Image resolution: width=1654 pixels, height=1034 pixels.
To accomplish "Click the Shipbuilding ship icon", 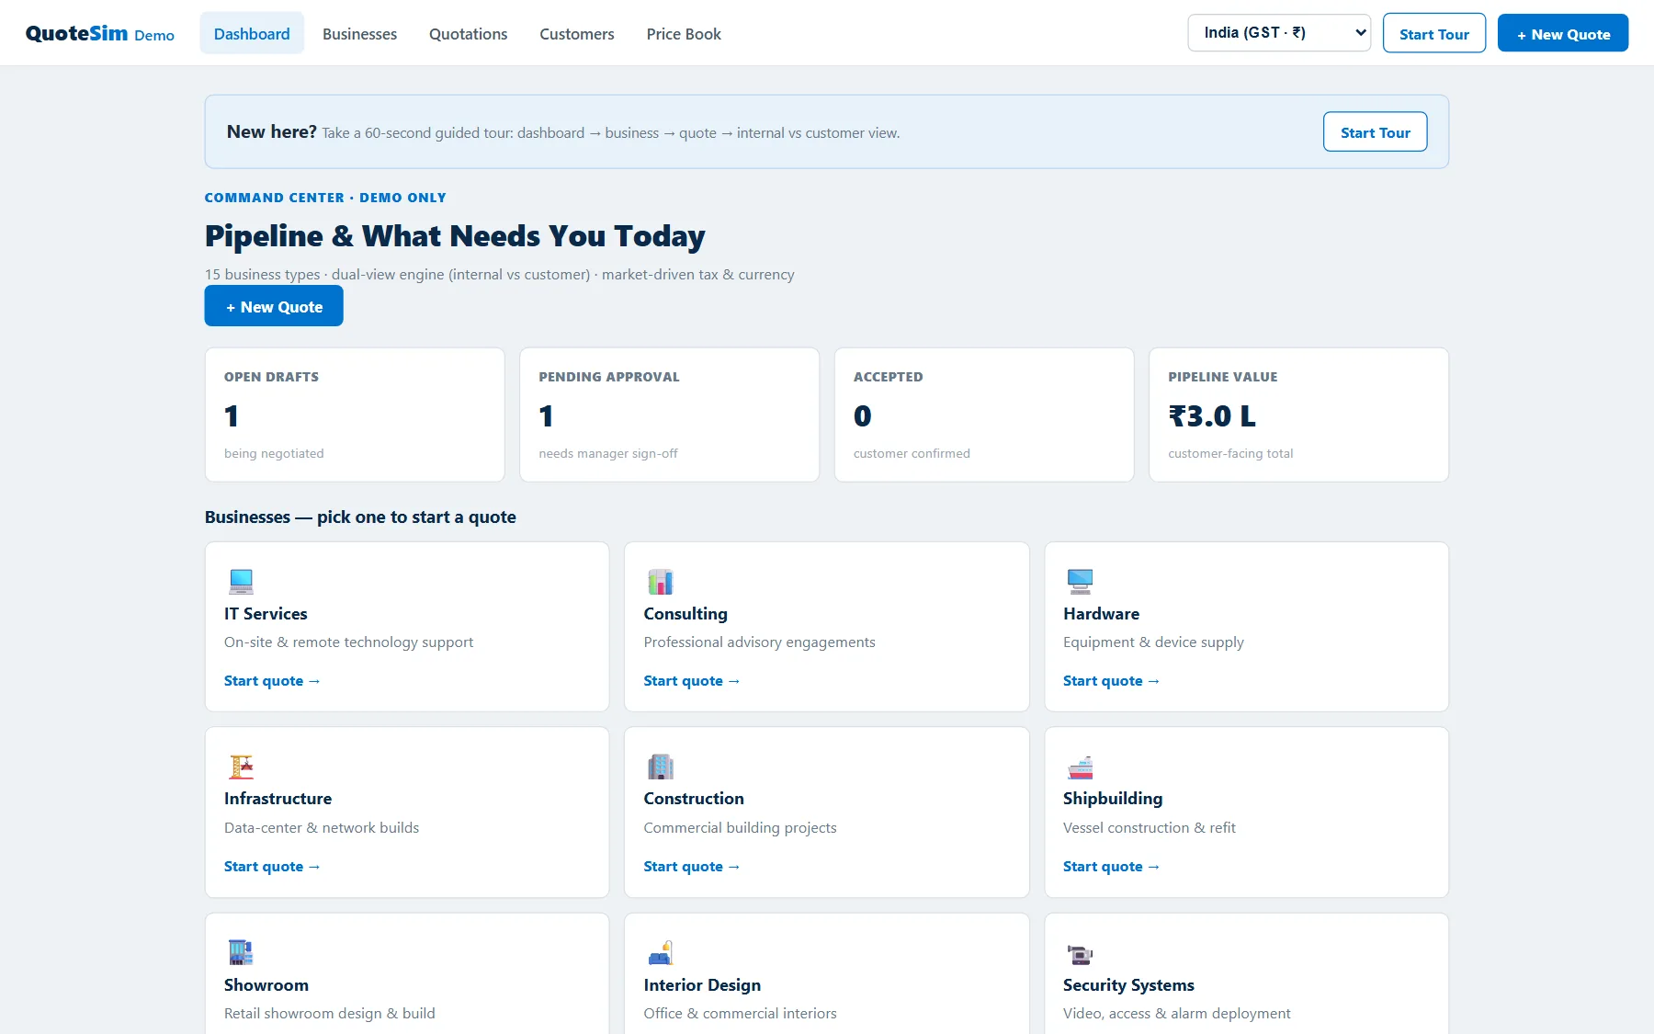I will click(1080, 767).
